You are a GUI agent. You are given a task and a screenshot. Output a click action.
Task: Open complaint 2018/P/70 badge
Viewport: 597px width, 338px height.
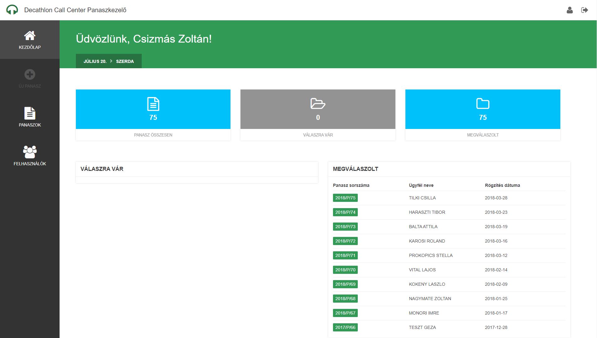click(345, 270)
